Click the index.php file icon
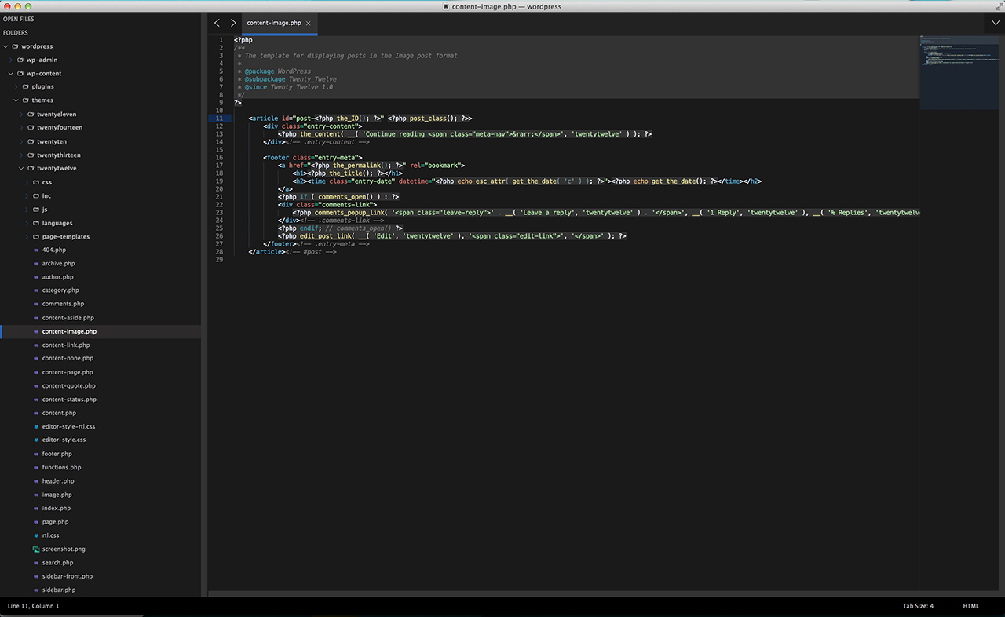 [35, 508]
